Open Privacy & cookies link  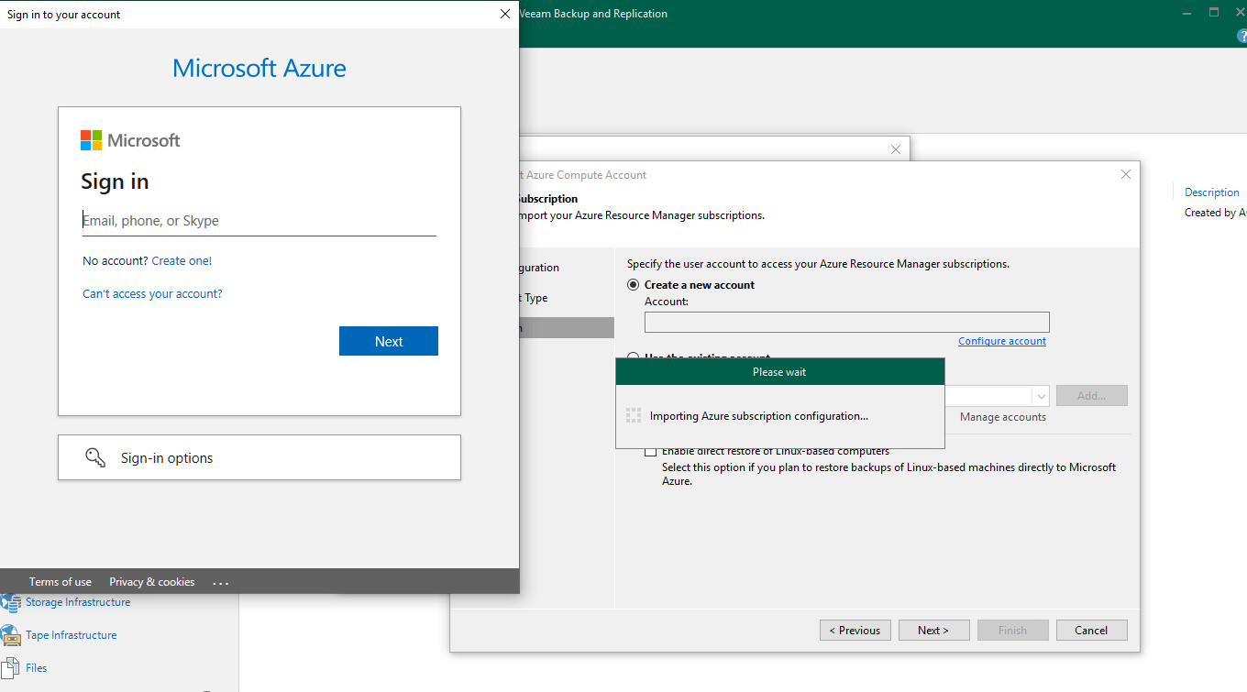[152, 582]
